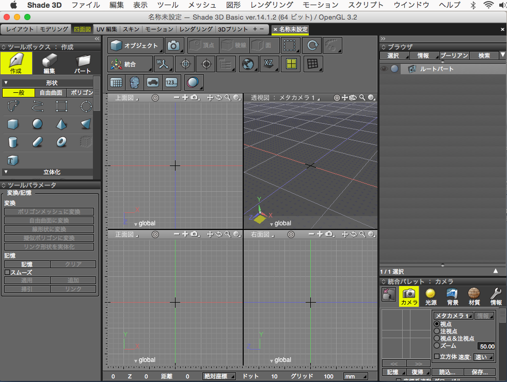Select the カメラ (Camera) palette icon
The width and height of the screenshot is (507, 382).
409,296
